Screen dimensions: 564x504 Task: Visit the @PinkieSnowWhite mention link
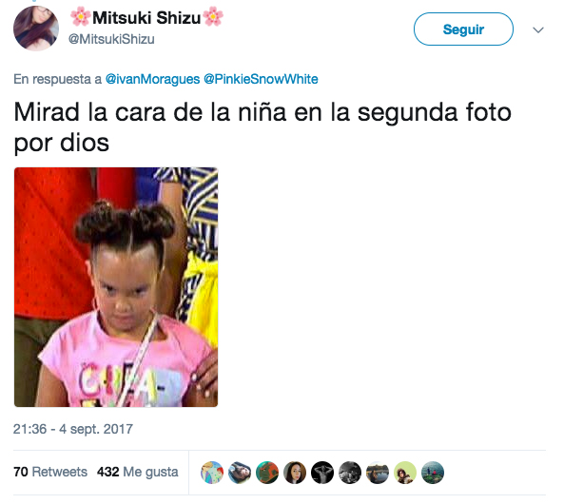tap(261, 79)
